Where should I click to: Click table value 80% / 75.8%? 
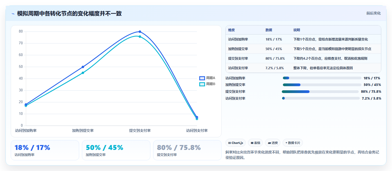point(275,59)
